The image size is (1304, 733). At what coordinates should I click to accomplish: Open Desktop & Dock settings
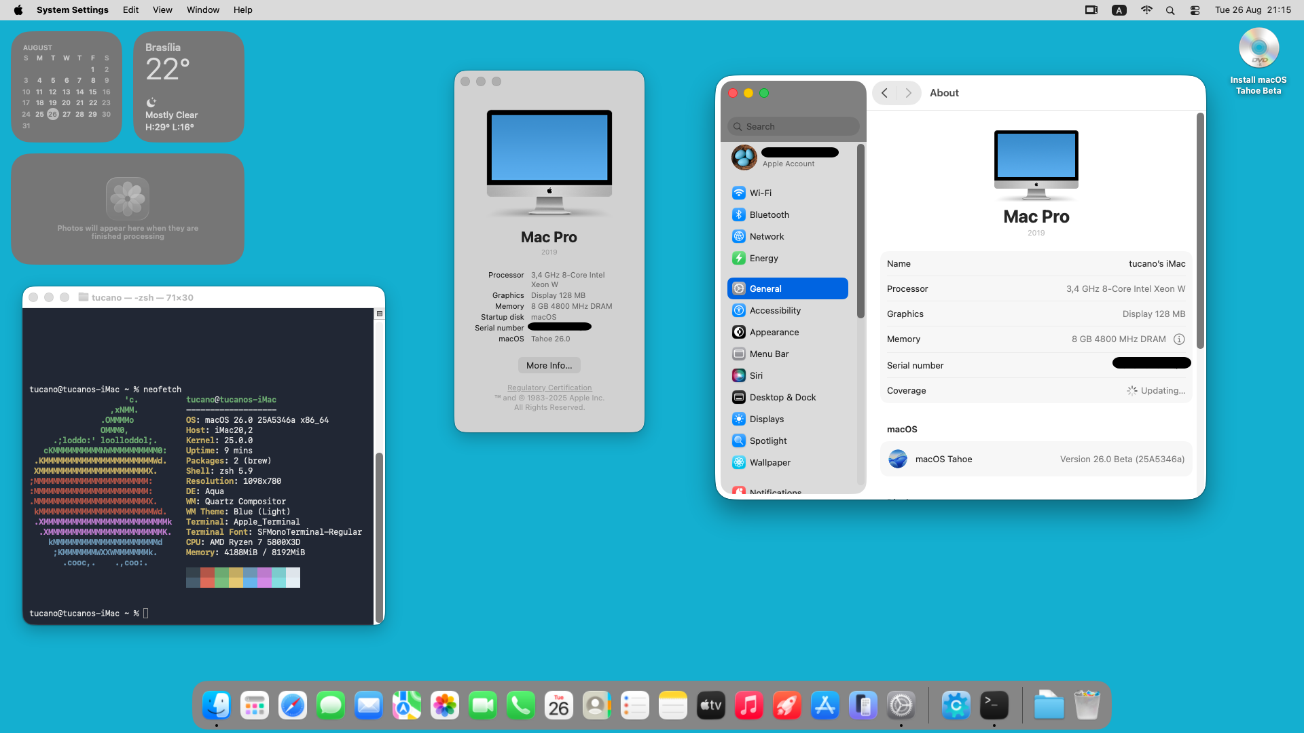(782, 397)
